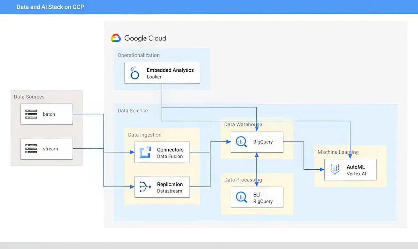Image resolution: width=418 pixels, height=249 pixels.
Task: Expand the Data Ingestion group
Action: coord(145,135)
